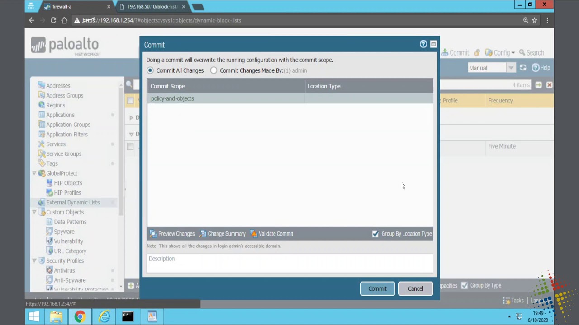Click the Search icon in top toolbar

pos(522,53)
